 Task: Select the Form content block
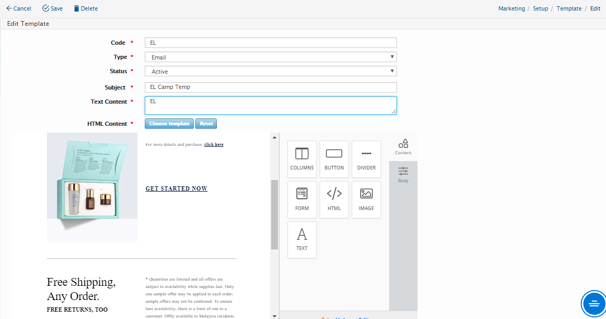(302, 200)
